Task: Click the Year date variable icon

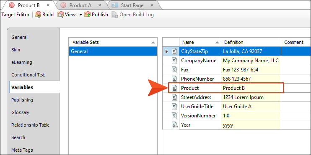Action: (174, 125)
